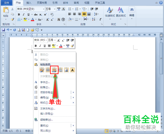Switch to the Developer ribbon tab
This screenshot has width=164, height=134.
(100, 3)
